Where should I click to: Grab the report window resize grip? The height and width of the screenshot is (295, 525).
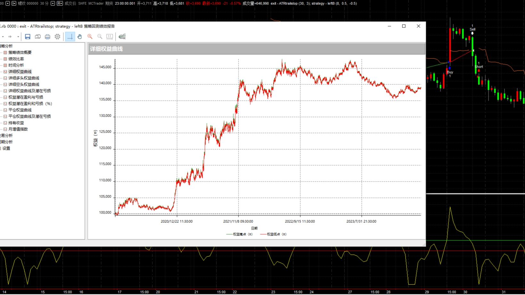point(424,245)
